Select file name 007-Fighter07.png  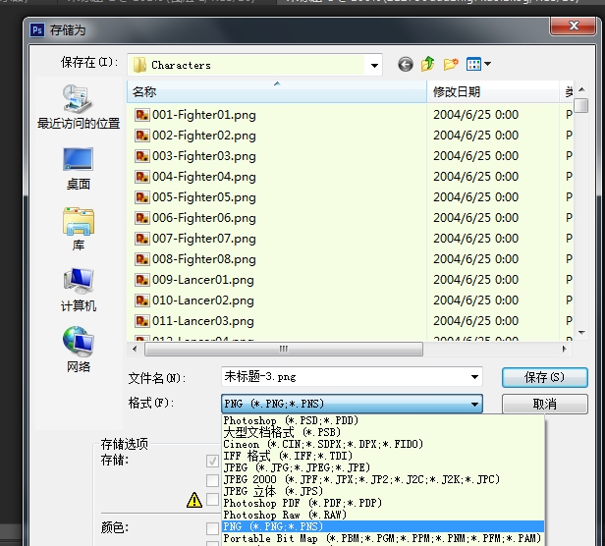(x=204, y=239)
